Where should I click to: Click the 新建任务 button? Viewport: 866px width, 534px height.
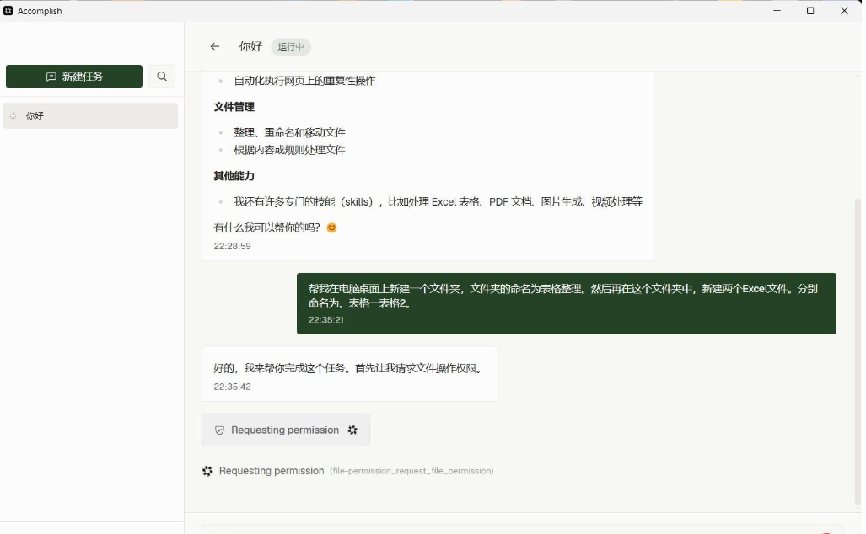coord(74,76)
